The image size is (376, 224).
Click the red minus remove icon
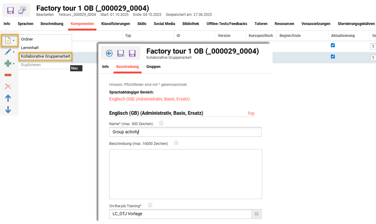coord(8,75)
